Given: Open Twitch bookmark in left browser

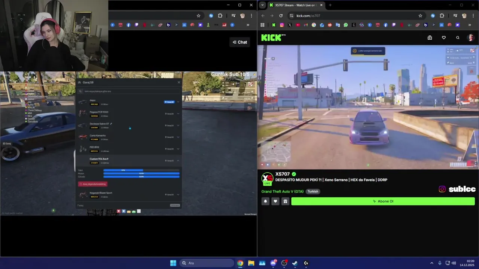Looking at the screenshot, I should [136, 25].
